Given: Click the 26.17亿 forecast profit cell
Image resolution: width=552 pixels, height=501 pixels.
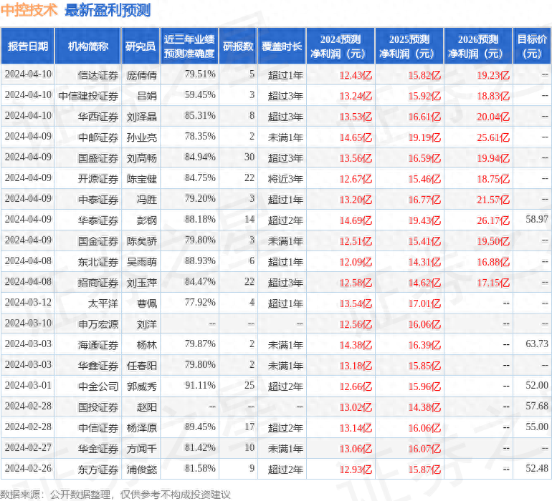Looking at the screenshot, I should point(492,220).
